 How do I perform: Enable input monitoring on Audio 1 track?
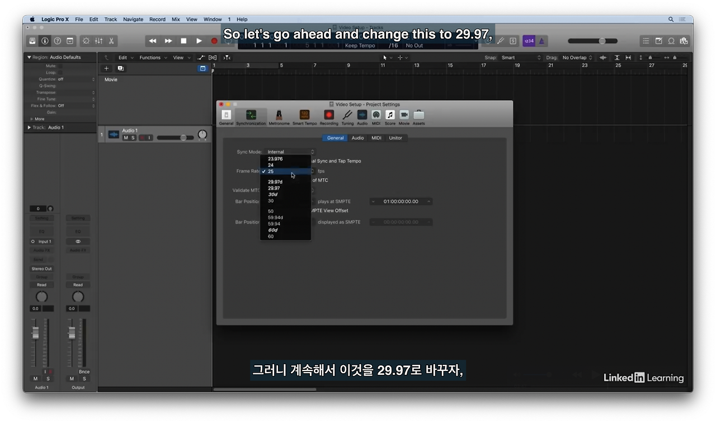[x=149, y=138]
